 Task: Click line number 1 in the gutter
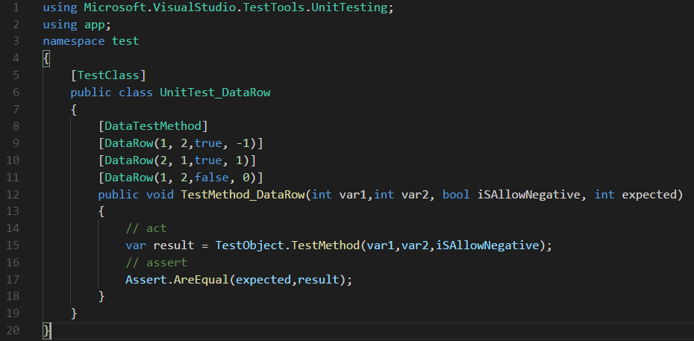[16, 8]
